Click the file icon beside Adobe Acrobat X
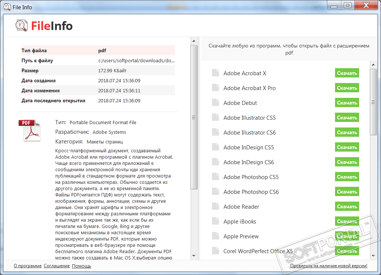This screenshot has width=381, height=275. click(x=215, y=73)
